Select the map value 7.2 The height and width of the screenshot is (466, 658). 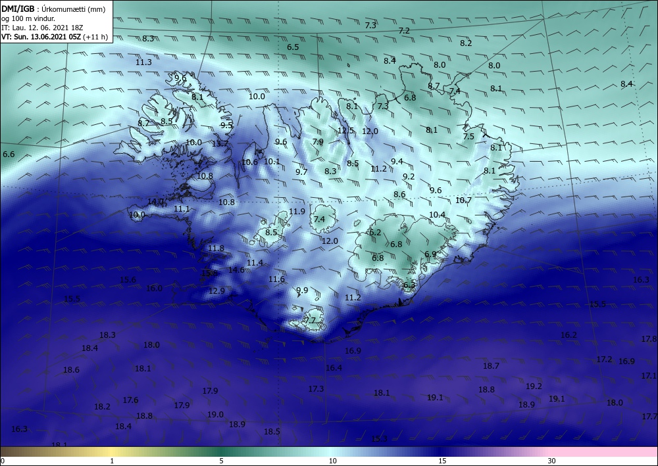[404, 31]
